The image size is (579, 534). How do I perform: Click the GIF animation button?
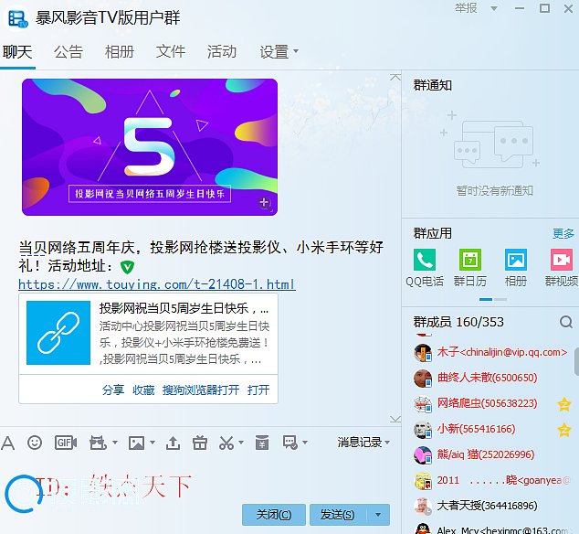pos(66,443)
